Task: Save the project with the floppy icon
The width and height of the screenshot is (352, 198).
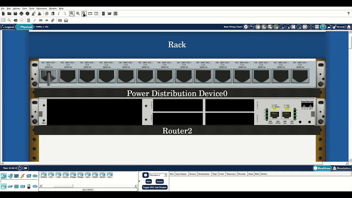Action: pyautogui.click(x=15, y=13)
